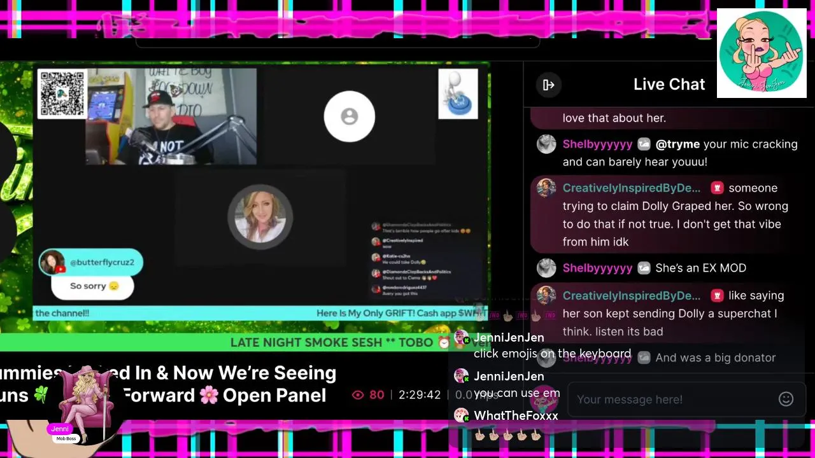
Task: Click JenniJenJen avatar on 'you can use em'
Action: [x=461, y=377]
